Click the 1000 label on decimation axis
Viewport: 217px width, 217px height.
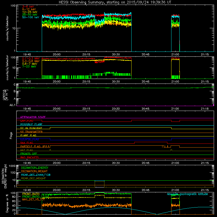click(12, 166)
